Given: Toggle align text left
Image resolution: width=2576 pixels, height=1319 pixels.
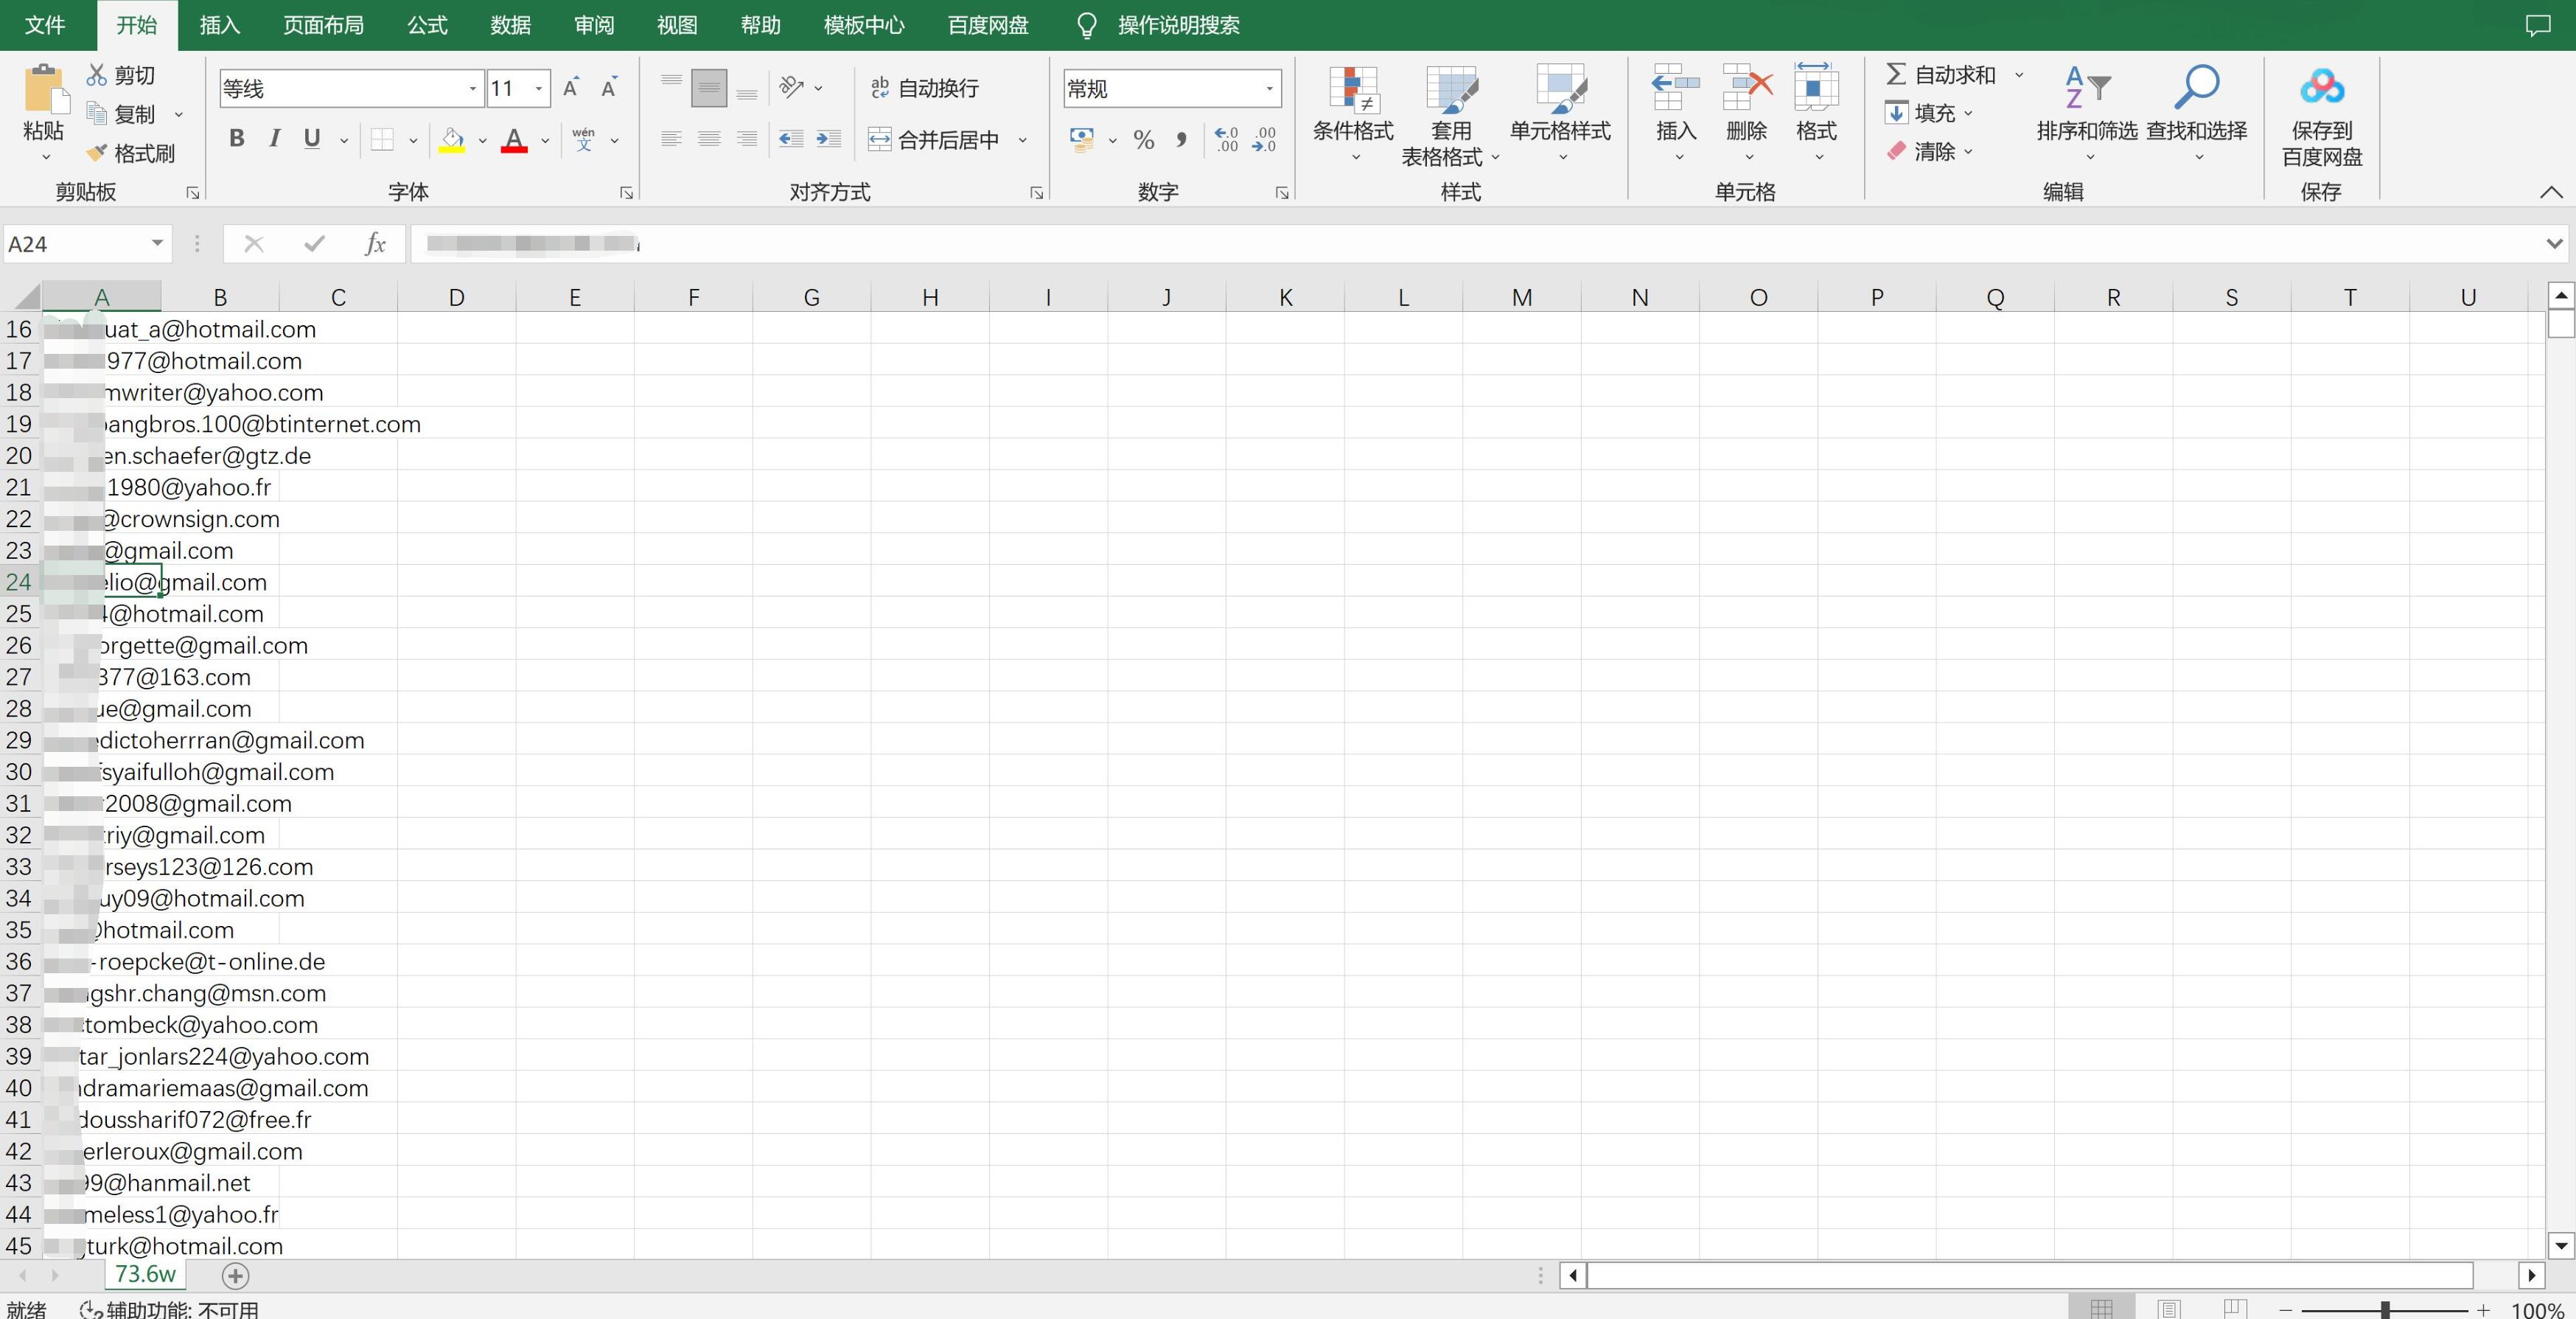Looking at the screenshot, I should (671, 140).
